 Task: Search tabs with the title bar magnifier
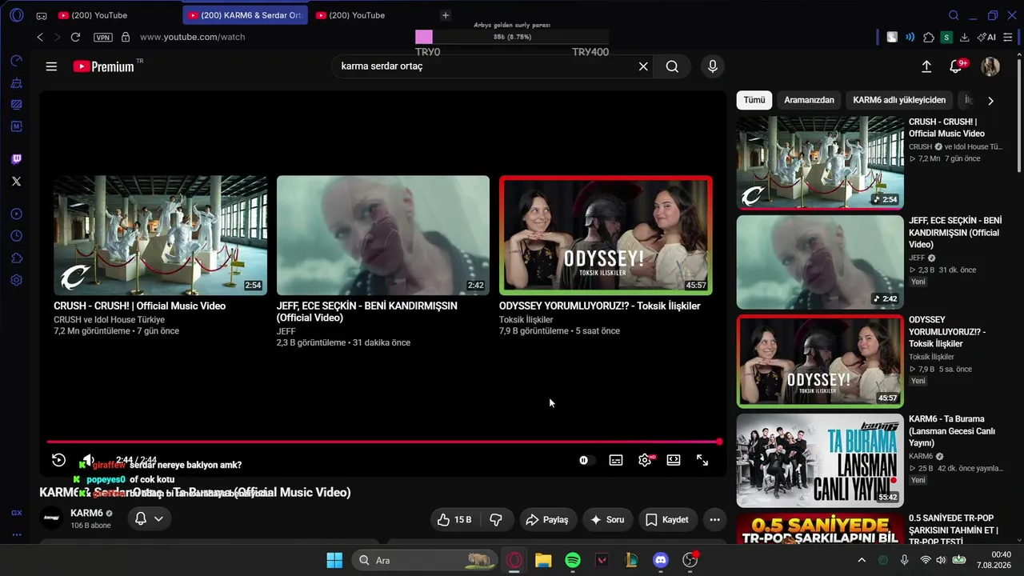coord(954,15)
